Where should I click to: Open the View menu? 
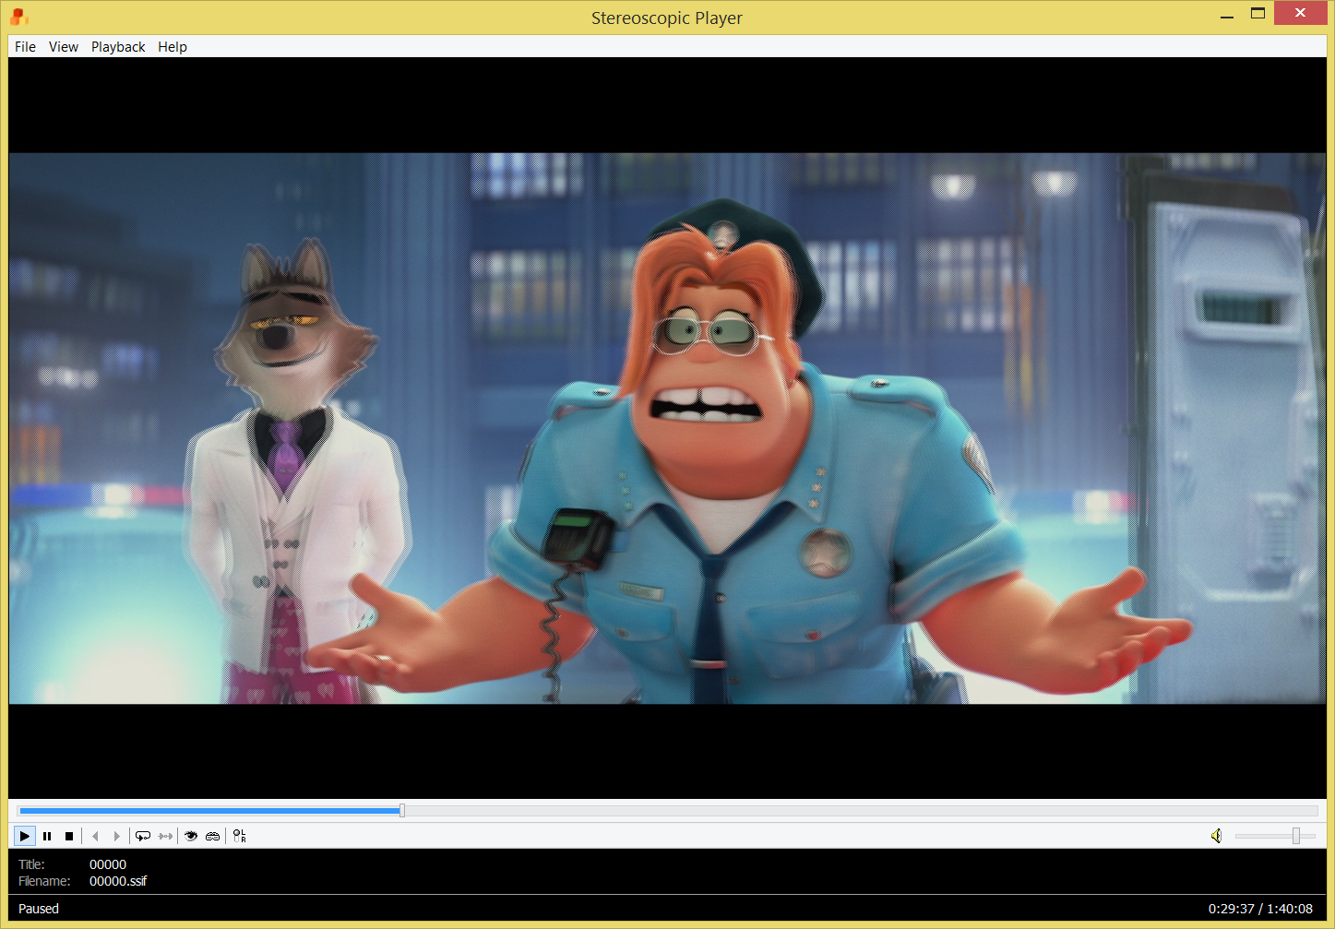[64, 47]
